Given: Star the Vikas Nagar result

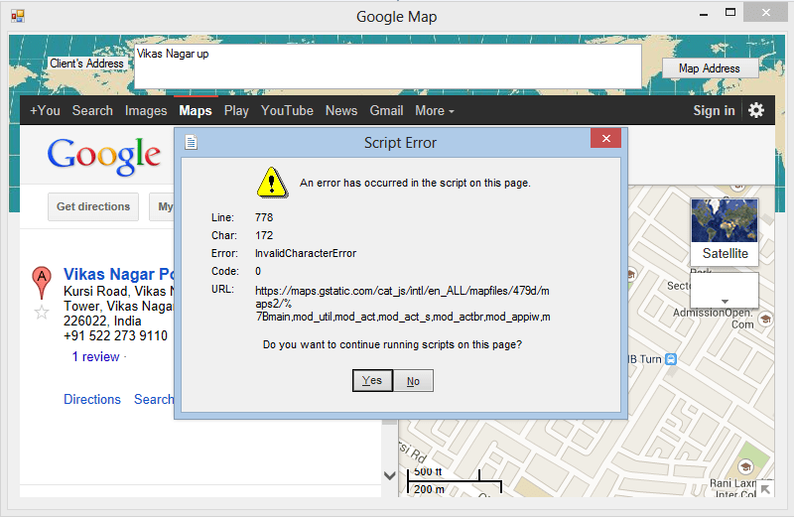Looking at the screenshot, I should click(42, 313).
